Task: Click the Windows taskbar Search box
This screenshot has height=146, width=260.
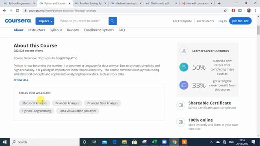Action: [45, 142]
